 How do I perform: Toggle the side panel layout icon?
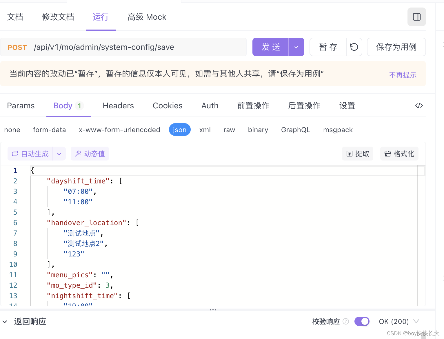click(416, 17)
